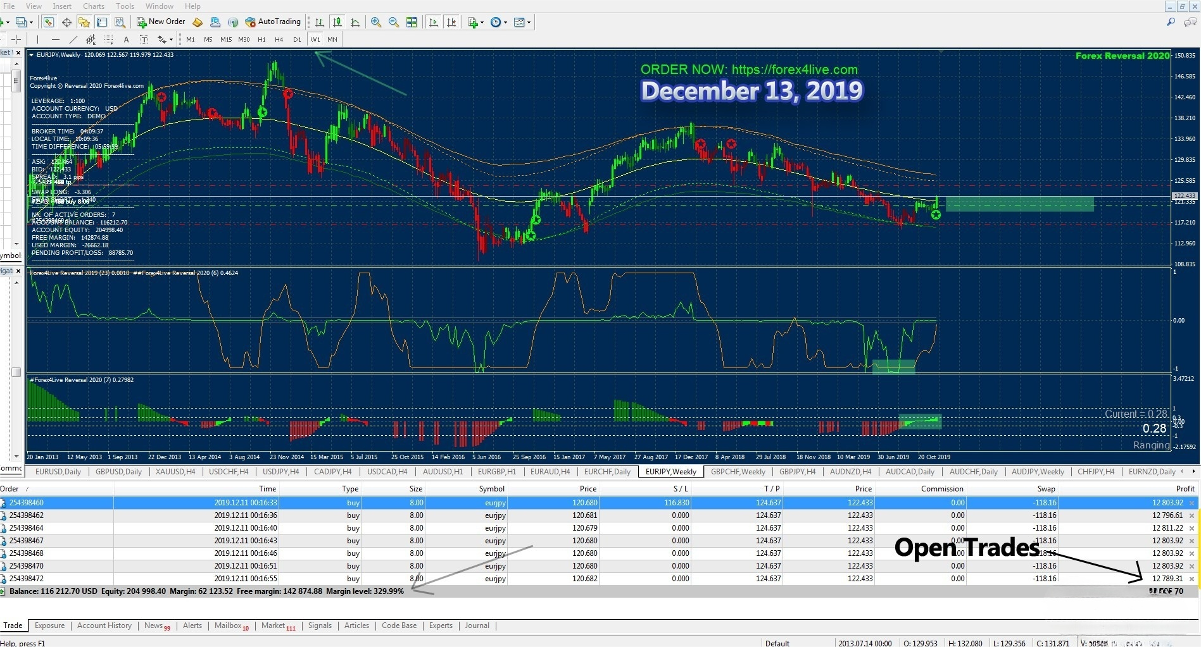Image resolution: width=1201 pixels, height=647 pixels.
Task: Open the Charts menu
Action: point(93,6)
